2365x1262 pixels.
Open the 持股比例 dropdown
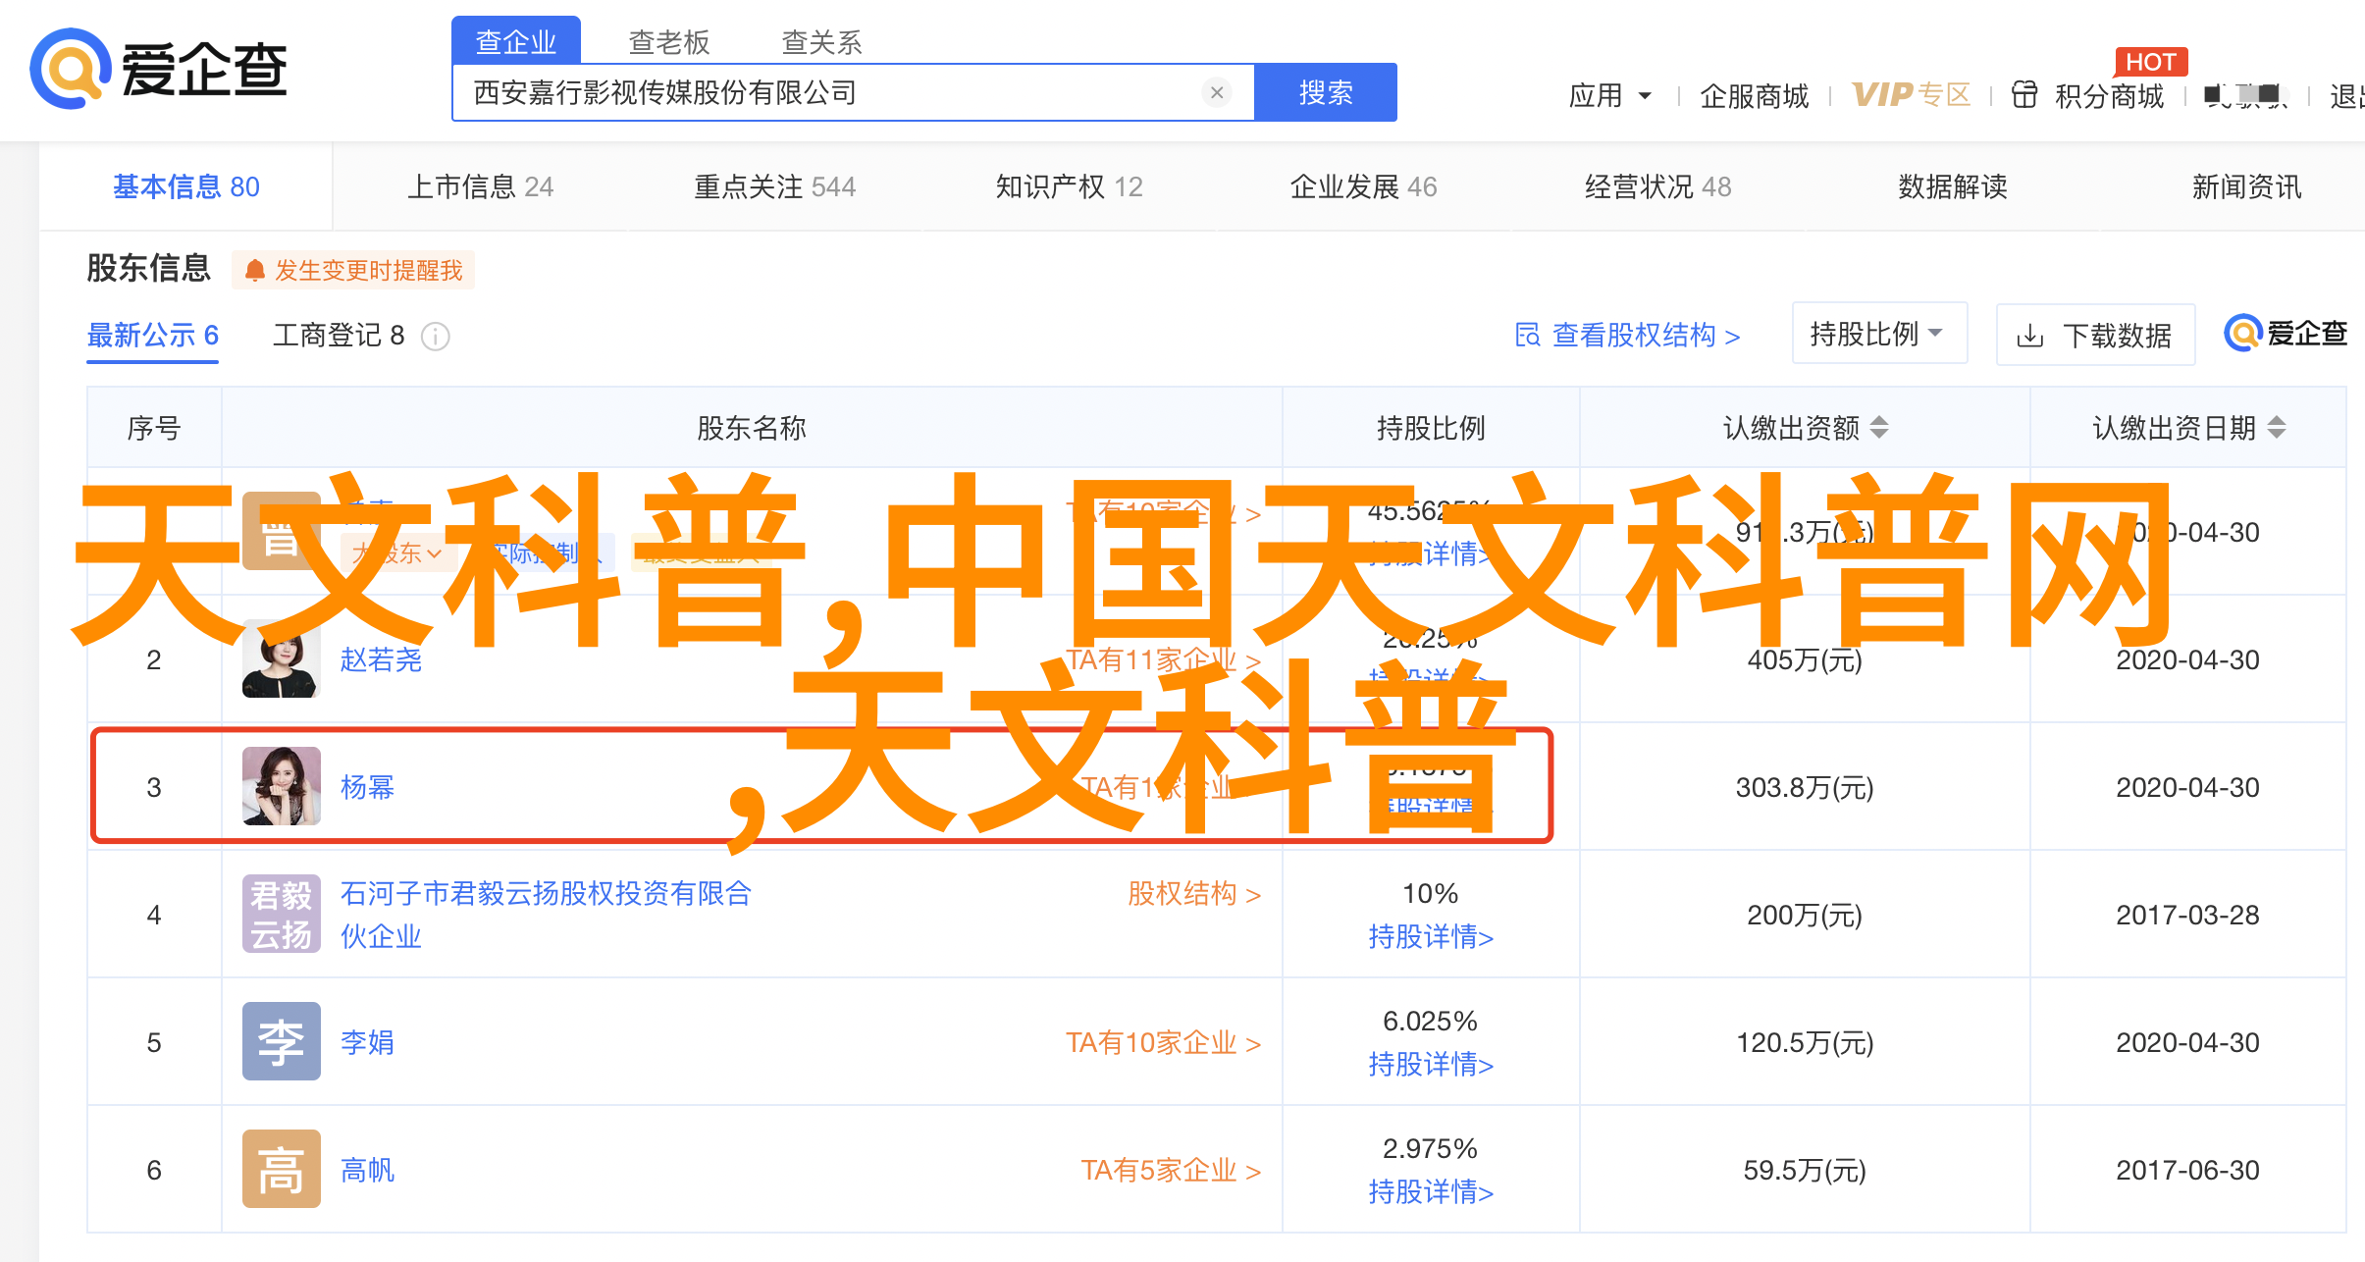(x=1878, y=335)
